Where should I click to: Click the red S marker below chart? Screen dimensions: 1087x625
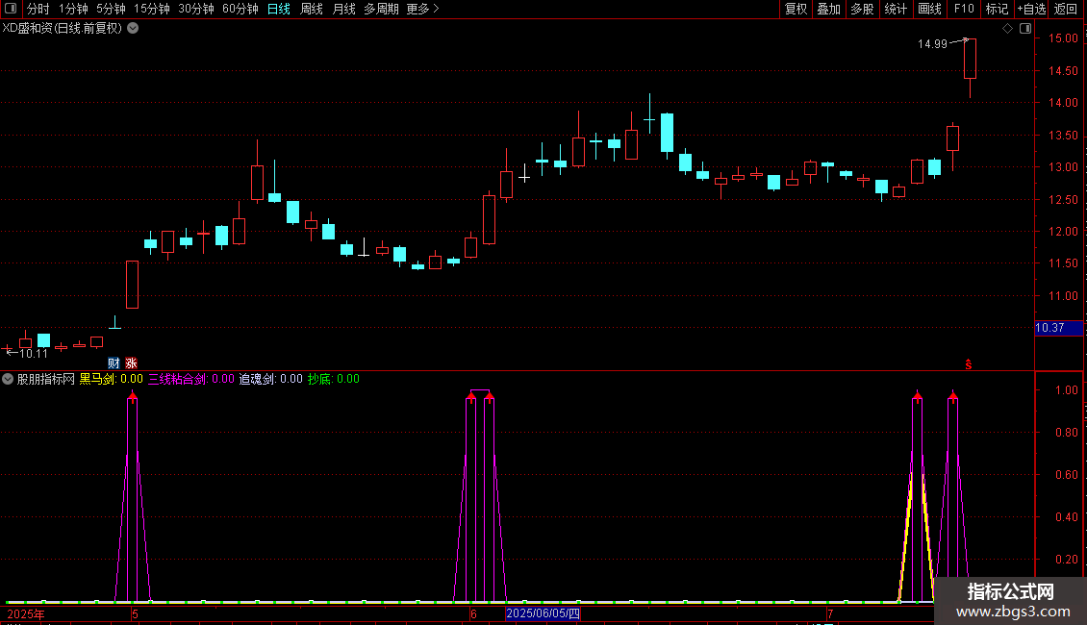[x=969, y=364]
